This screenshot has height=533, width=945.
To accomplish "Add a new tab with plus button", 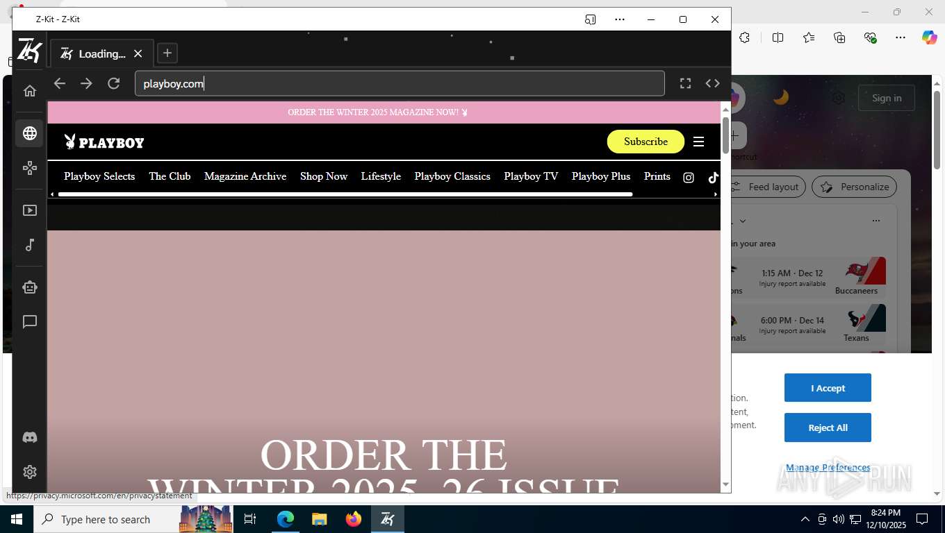I will tap(167, 53).
